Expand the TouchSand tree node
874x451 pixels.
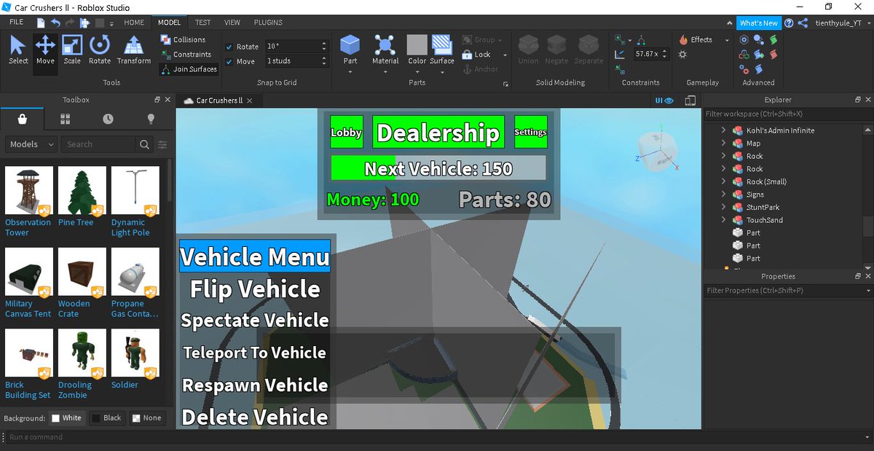pos(723,220)
